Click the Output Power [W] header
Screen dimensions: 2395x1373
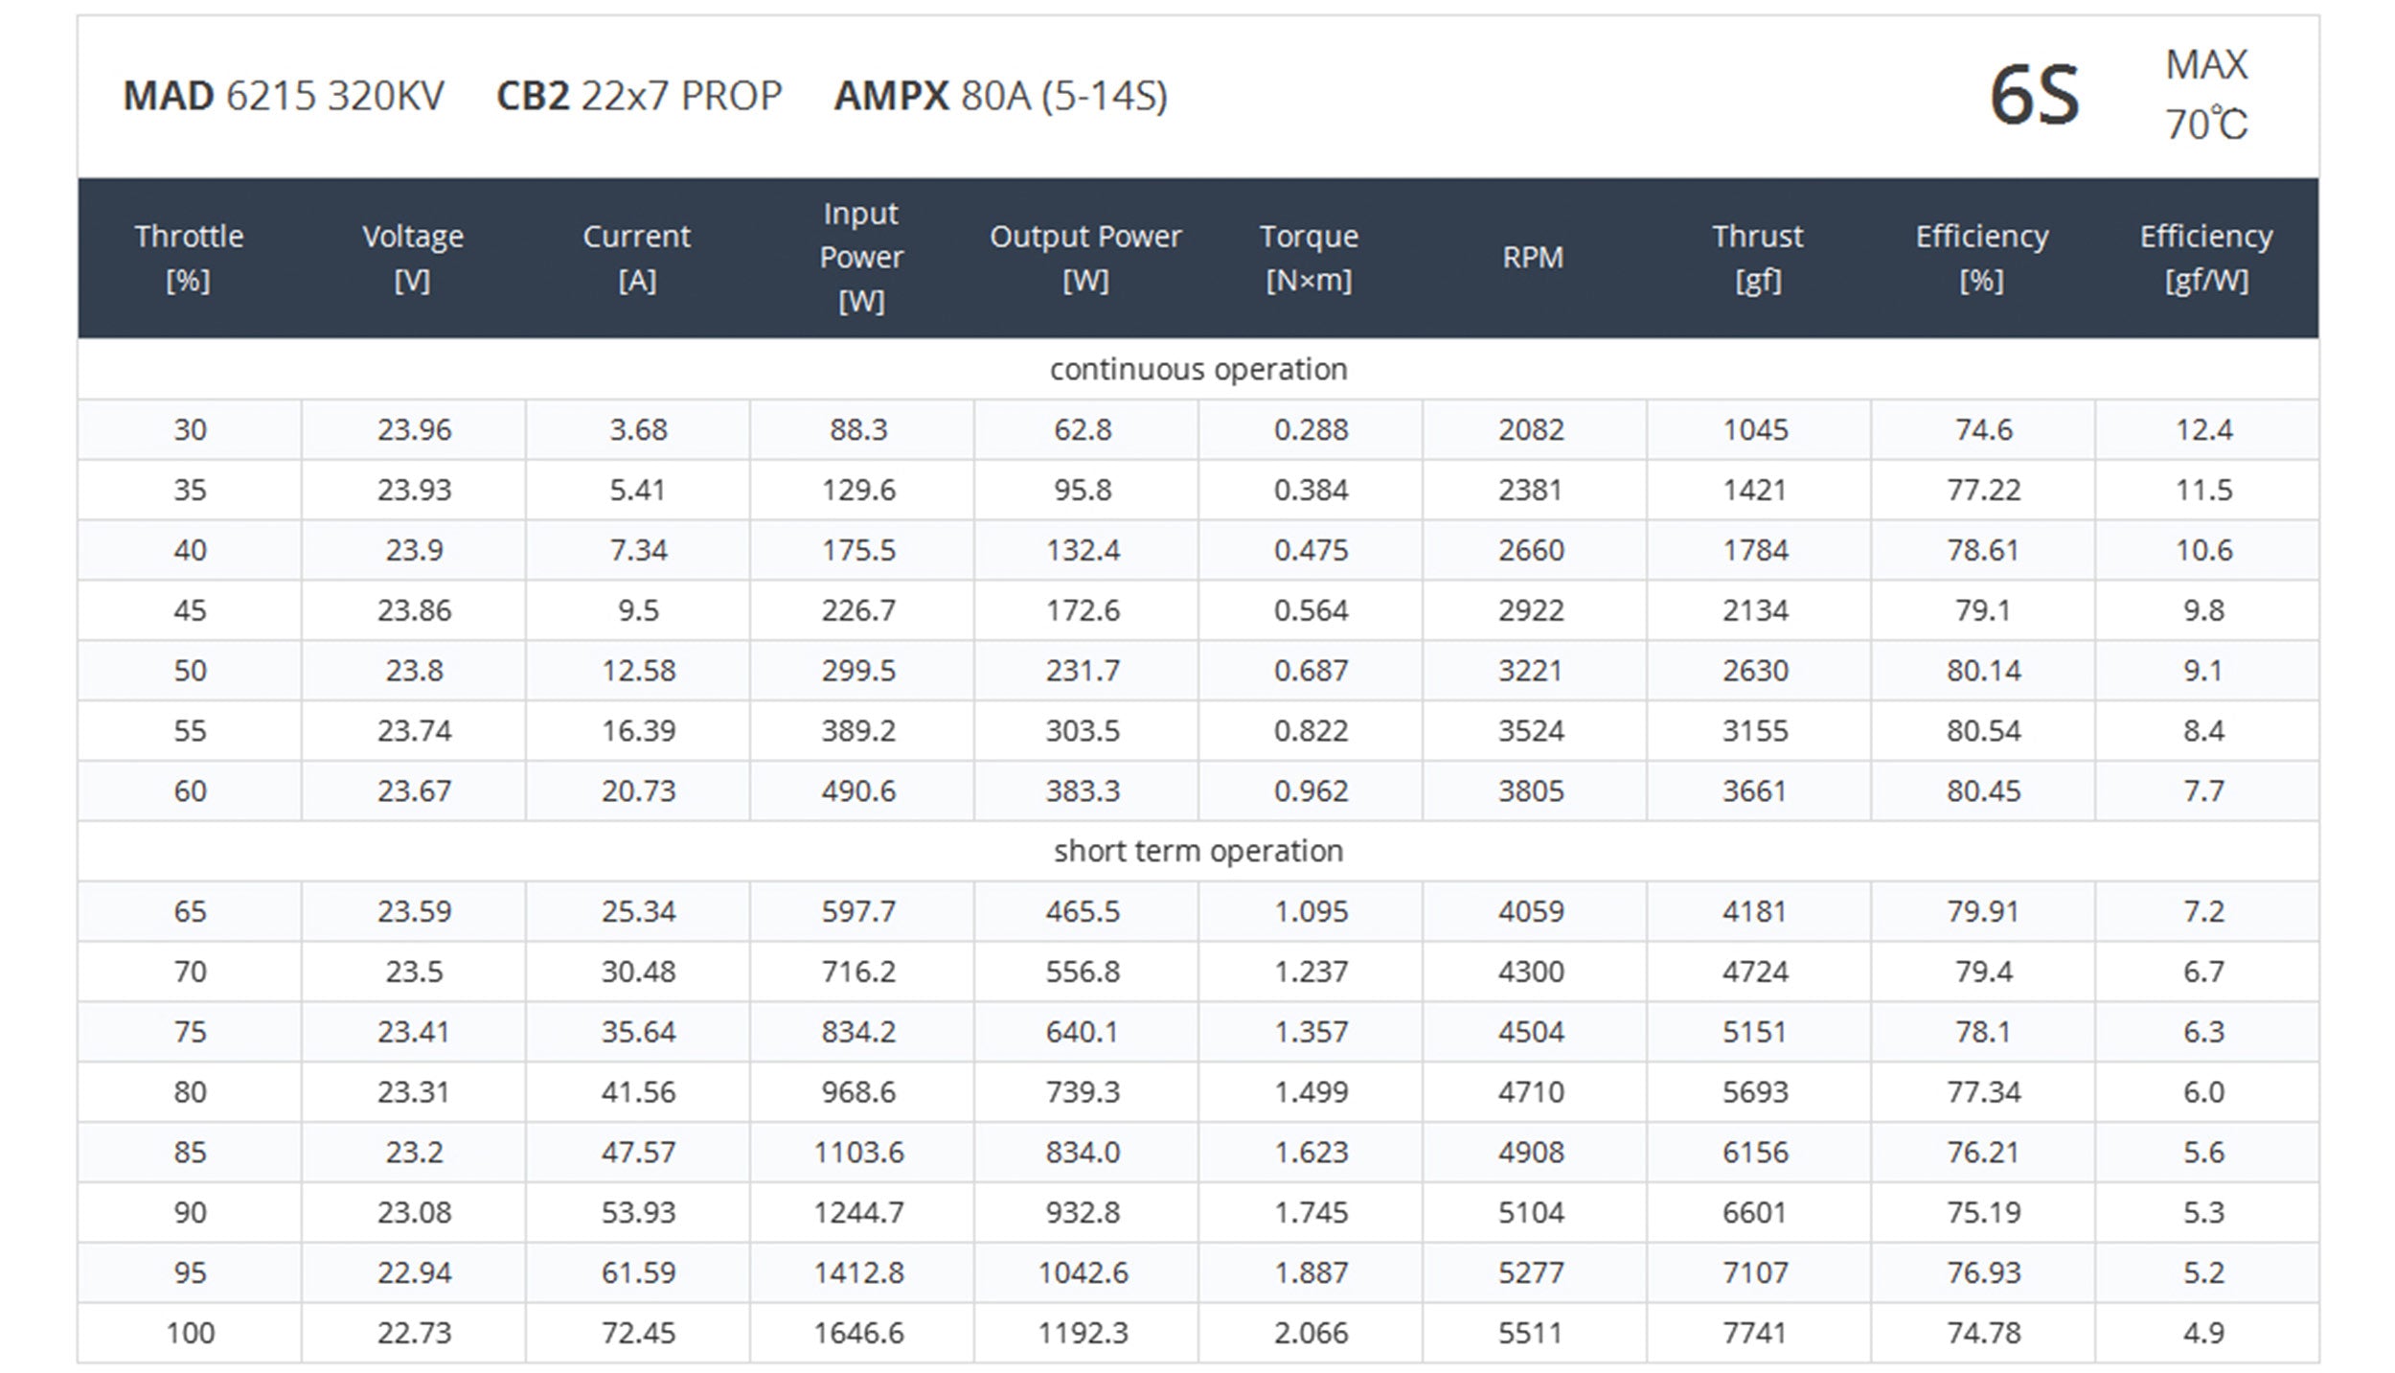pyautogui.click(x=1085, y=258)
